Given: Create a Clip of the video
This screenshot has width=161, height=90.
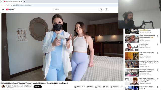Looking at the screenshot, I should click(x=105, y=87).
